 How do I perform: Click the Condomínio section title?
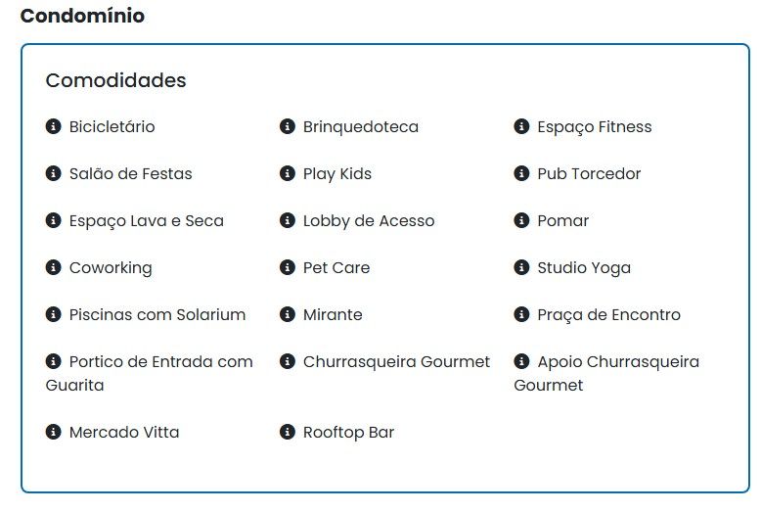point(82,16)
